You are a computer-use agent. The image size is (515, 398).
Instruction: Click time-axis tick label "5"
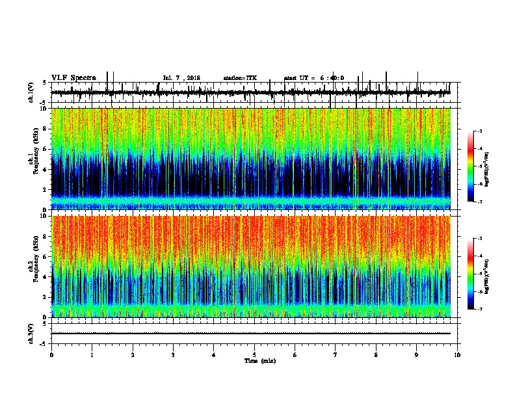click(x=254, y=355)
